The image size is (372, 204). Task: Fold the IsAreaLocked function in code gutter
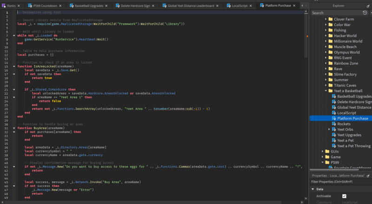(x=14, y=66)
